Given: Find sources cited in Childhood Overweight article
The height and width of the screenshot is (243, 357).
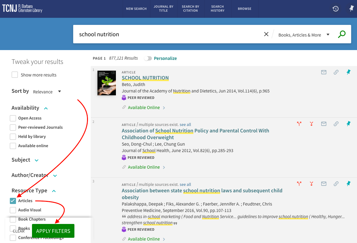Looking at the screenshot, I should pyautogui.click(x=311, y=123).
